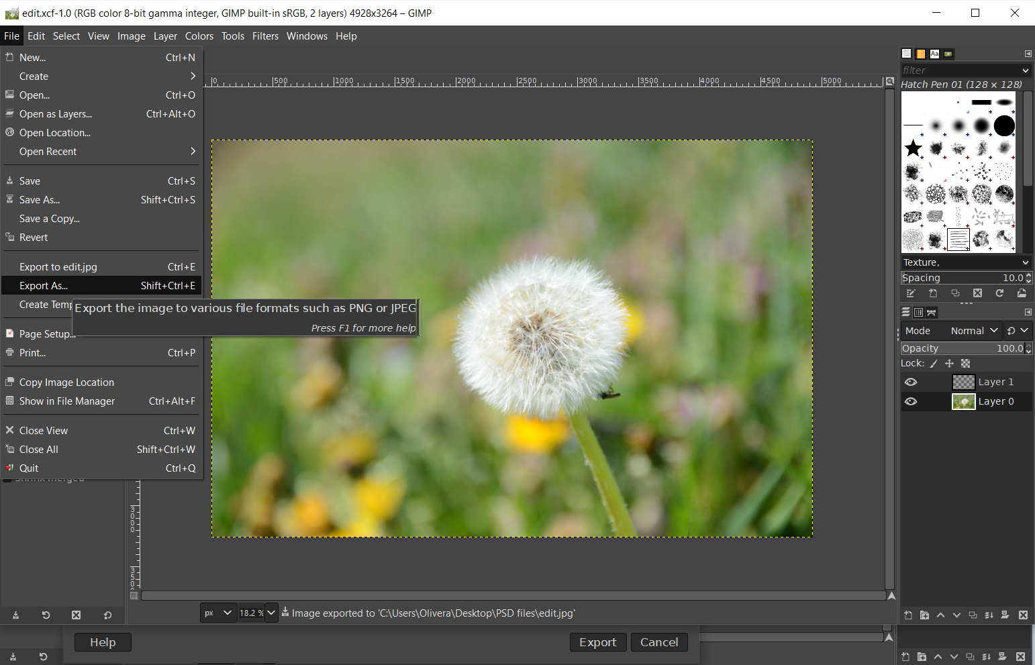Screen dimensions: 1035x665
Task: Click the edit brush icon
Action: point(911,293)
